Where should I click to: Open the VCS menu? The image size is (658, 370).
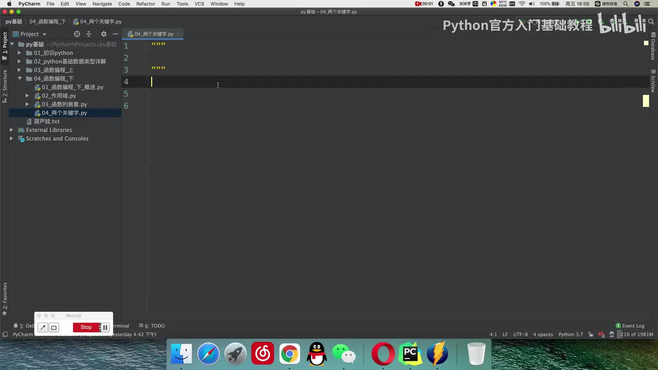(x=199, y=4)
